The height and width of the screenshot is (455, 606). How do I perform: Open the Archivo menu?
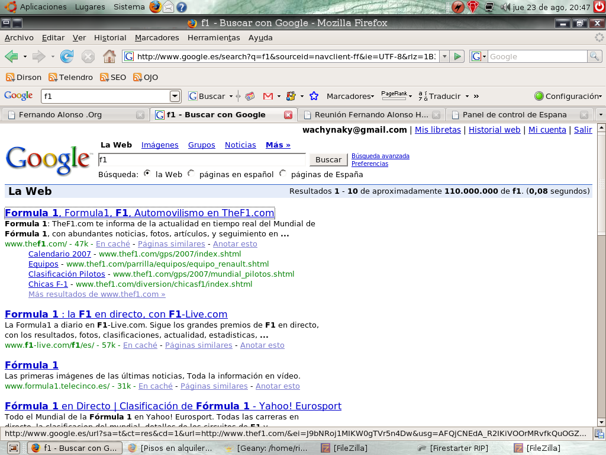[19, 38]
